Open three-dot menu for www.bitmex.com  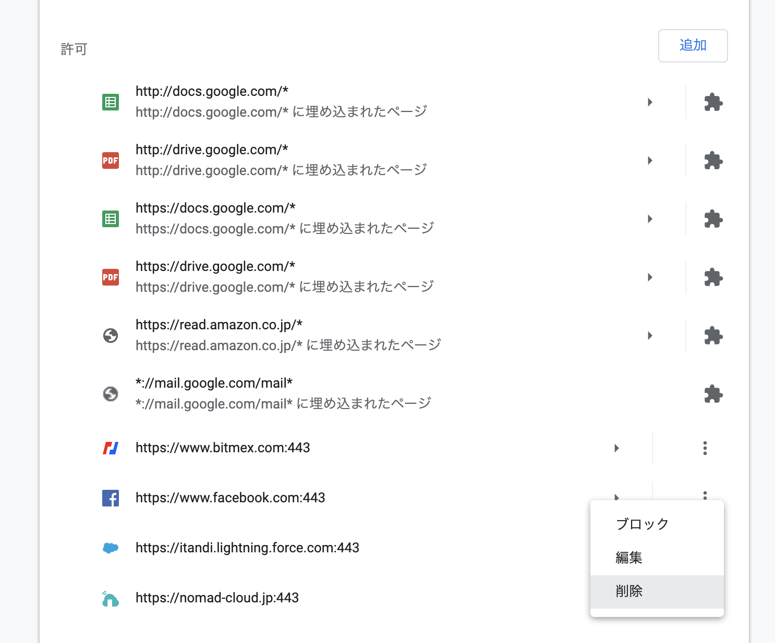point(705,448)
